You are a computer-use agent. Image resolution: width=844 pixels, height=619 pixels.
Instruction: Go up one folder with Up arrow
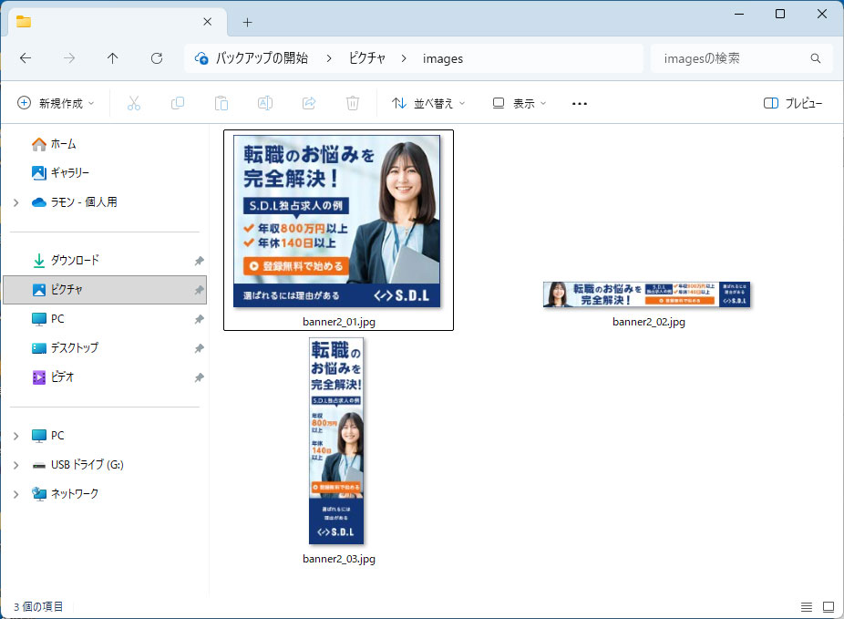[113, 58]
